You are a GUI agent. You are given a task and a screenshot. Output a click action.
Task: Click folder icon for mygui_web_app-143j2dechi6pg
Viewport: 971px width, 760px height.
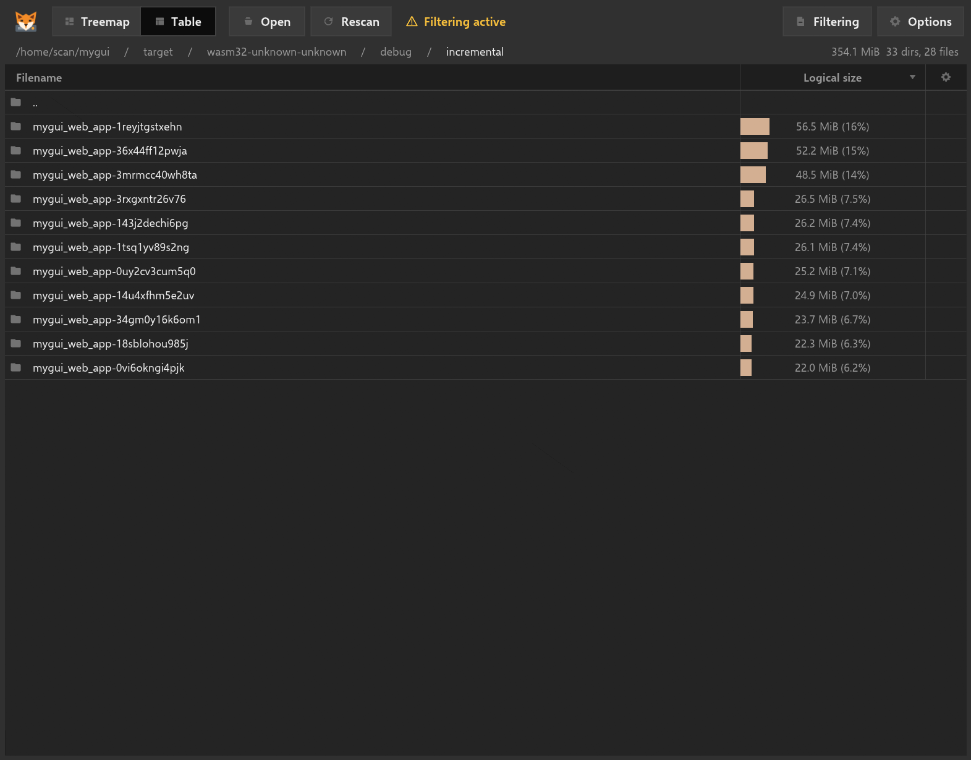[16, 223]
